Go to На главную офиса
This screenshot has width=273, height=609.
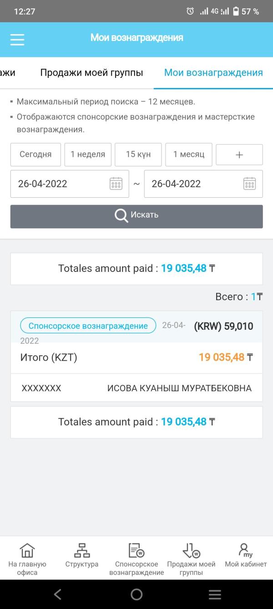pos(27,559)
